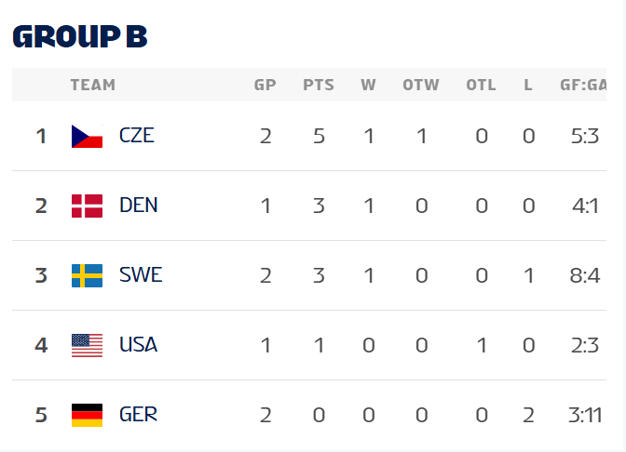The image size is (626, 452).
Task: Click the OTW column header
Action: click(x=421, y=85)
